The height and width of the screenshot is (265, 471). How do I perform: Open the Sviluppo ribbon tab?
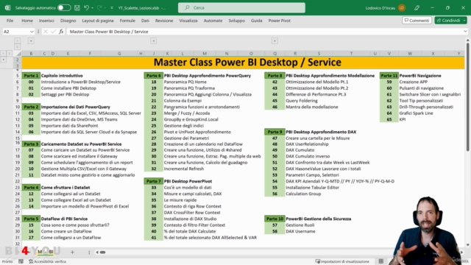(237, 21)
